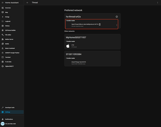Click the ST-3011093384 network name
Viewport: 161px width, 127px height.
click(x=74, y=54)
